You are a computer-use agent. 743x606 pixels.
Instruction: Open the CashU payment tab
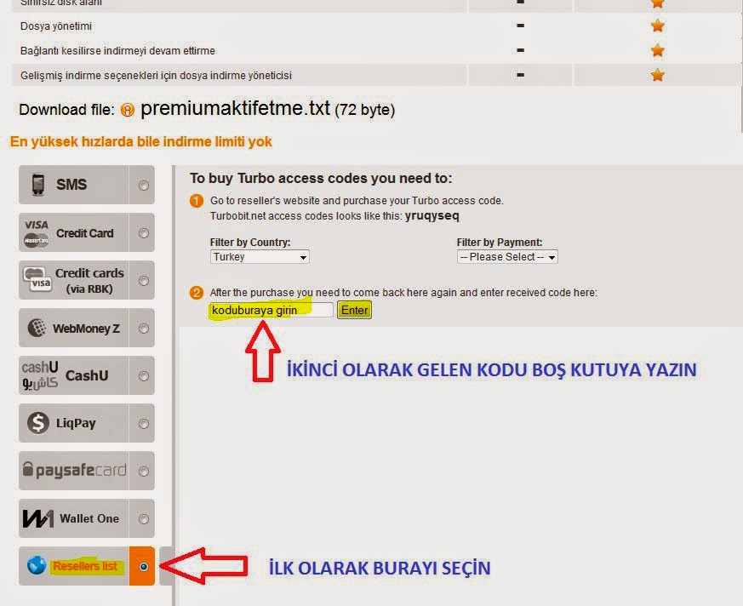click(87, 375)
